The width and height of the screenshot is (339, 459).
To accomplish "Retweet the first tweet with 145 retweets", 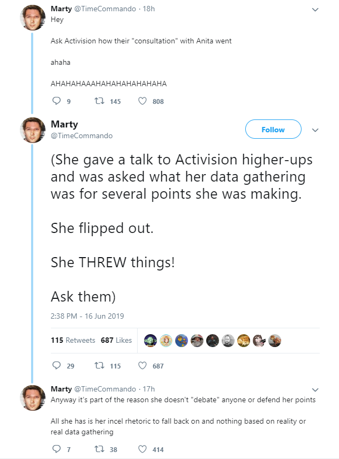I will point(99,101).
